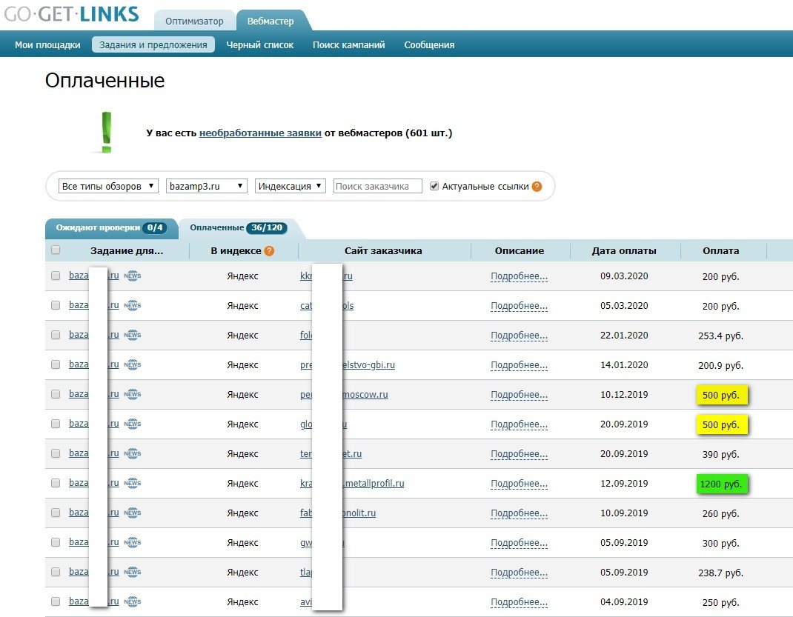Viewport: 793px width, 617px height.
Task: Click NEWS icon in 05.03.2020 row
Action: [x=133, y=305]
